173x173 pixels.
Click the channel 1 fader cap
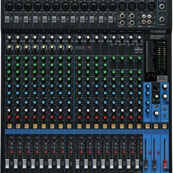pyautogui.click(x=7, y=164)
